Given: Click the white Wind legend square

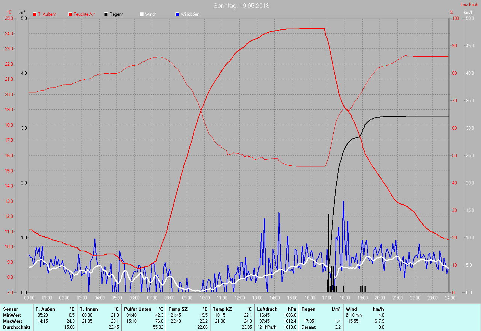Looking at the screenshot, I should pyautogui.click(x=142, y=14).
